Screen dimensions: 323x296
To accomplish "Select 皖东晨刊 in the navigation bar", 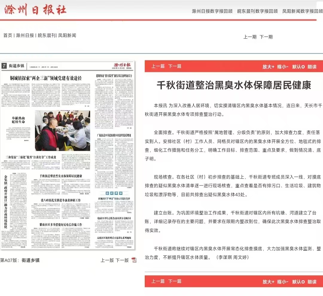I will [x=47, y=35].
